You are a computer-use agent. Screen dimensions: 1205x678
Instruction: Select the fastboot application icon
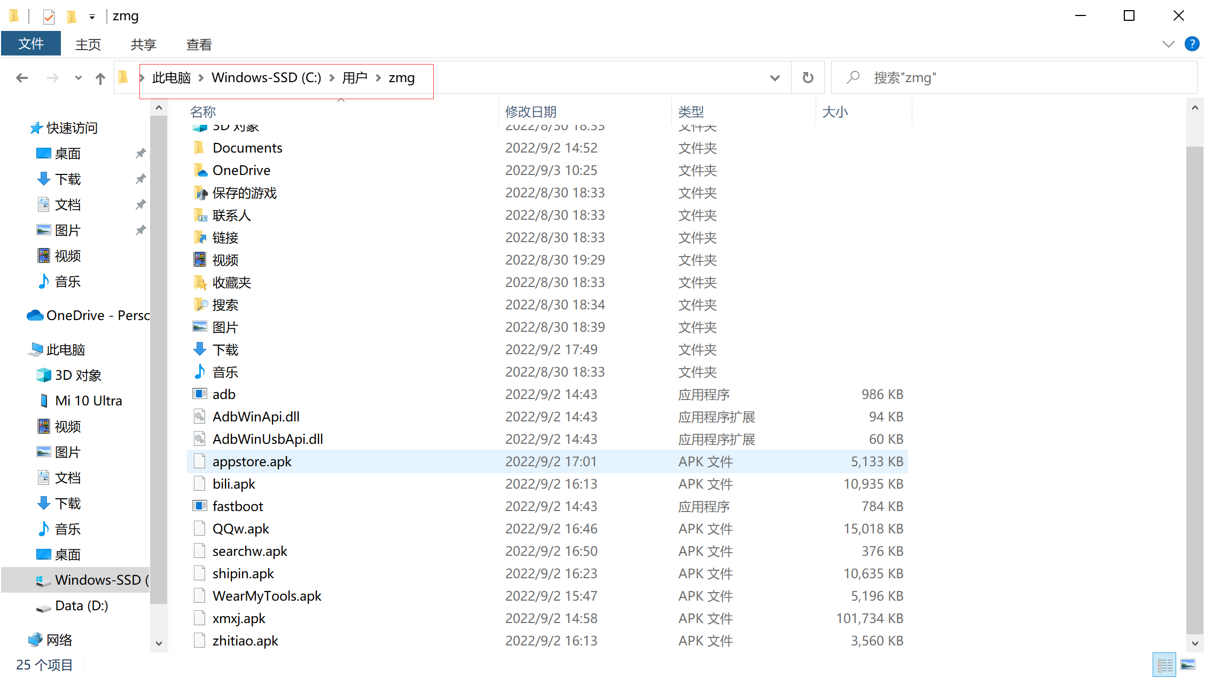point(200,506)
